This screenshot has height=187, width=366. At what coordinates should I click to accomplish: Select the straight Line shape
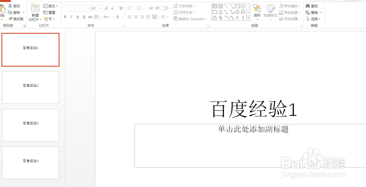point(226,7)
